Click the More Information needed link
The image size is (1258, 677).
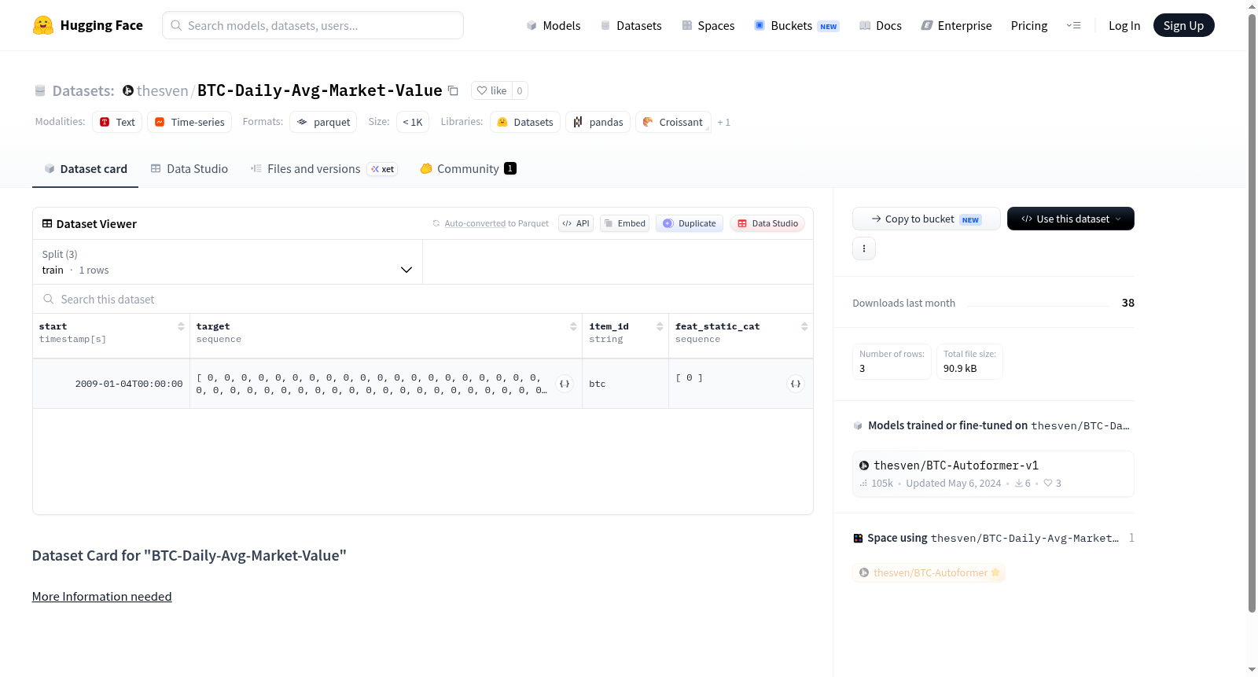coord(102,596)
